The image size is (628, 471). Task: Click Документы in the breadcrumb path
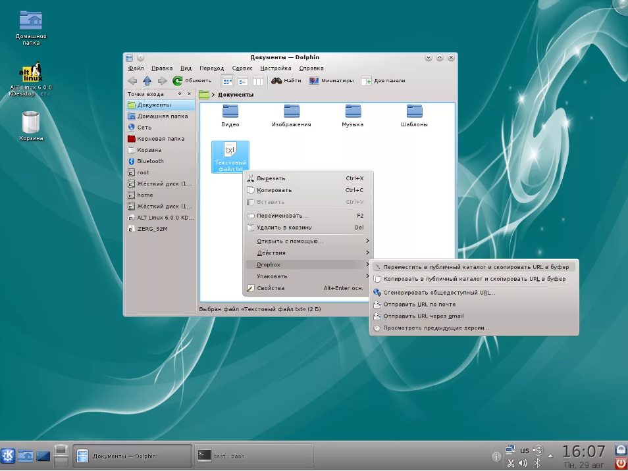coord(236,95)
